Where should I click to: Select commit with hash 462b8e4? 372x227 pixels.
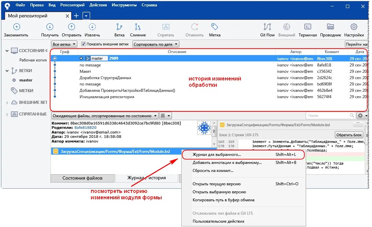click(209, 90)
